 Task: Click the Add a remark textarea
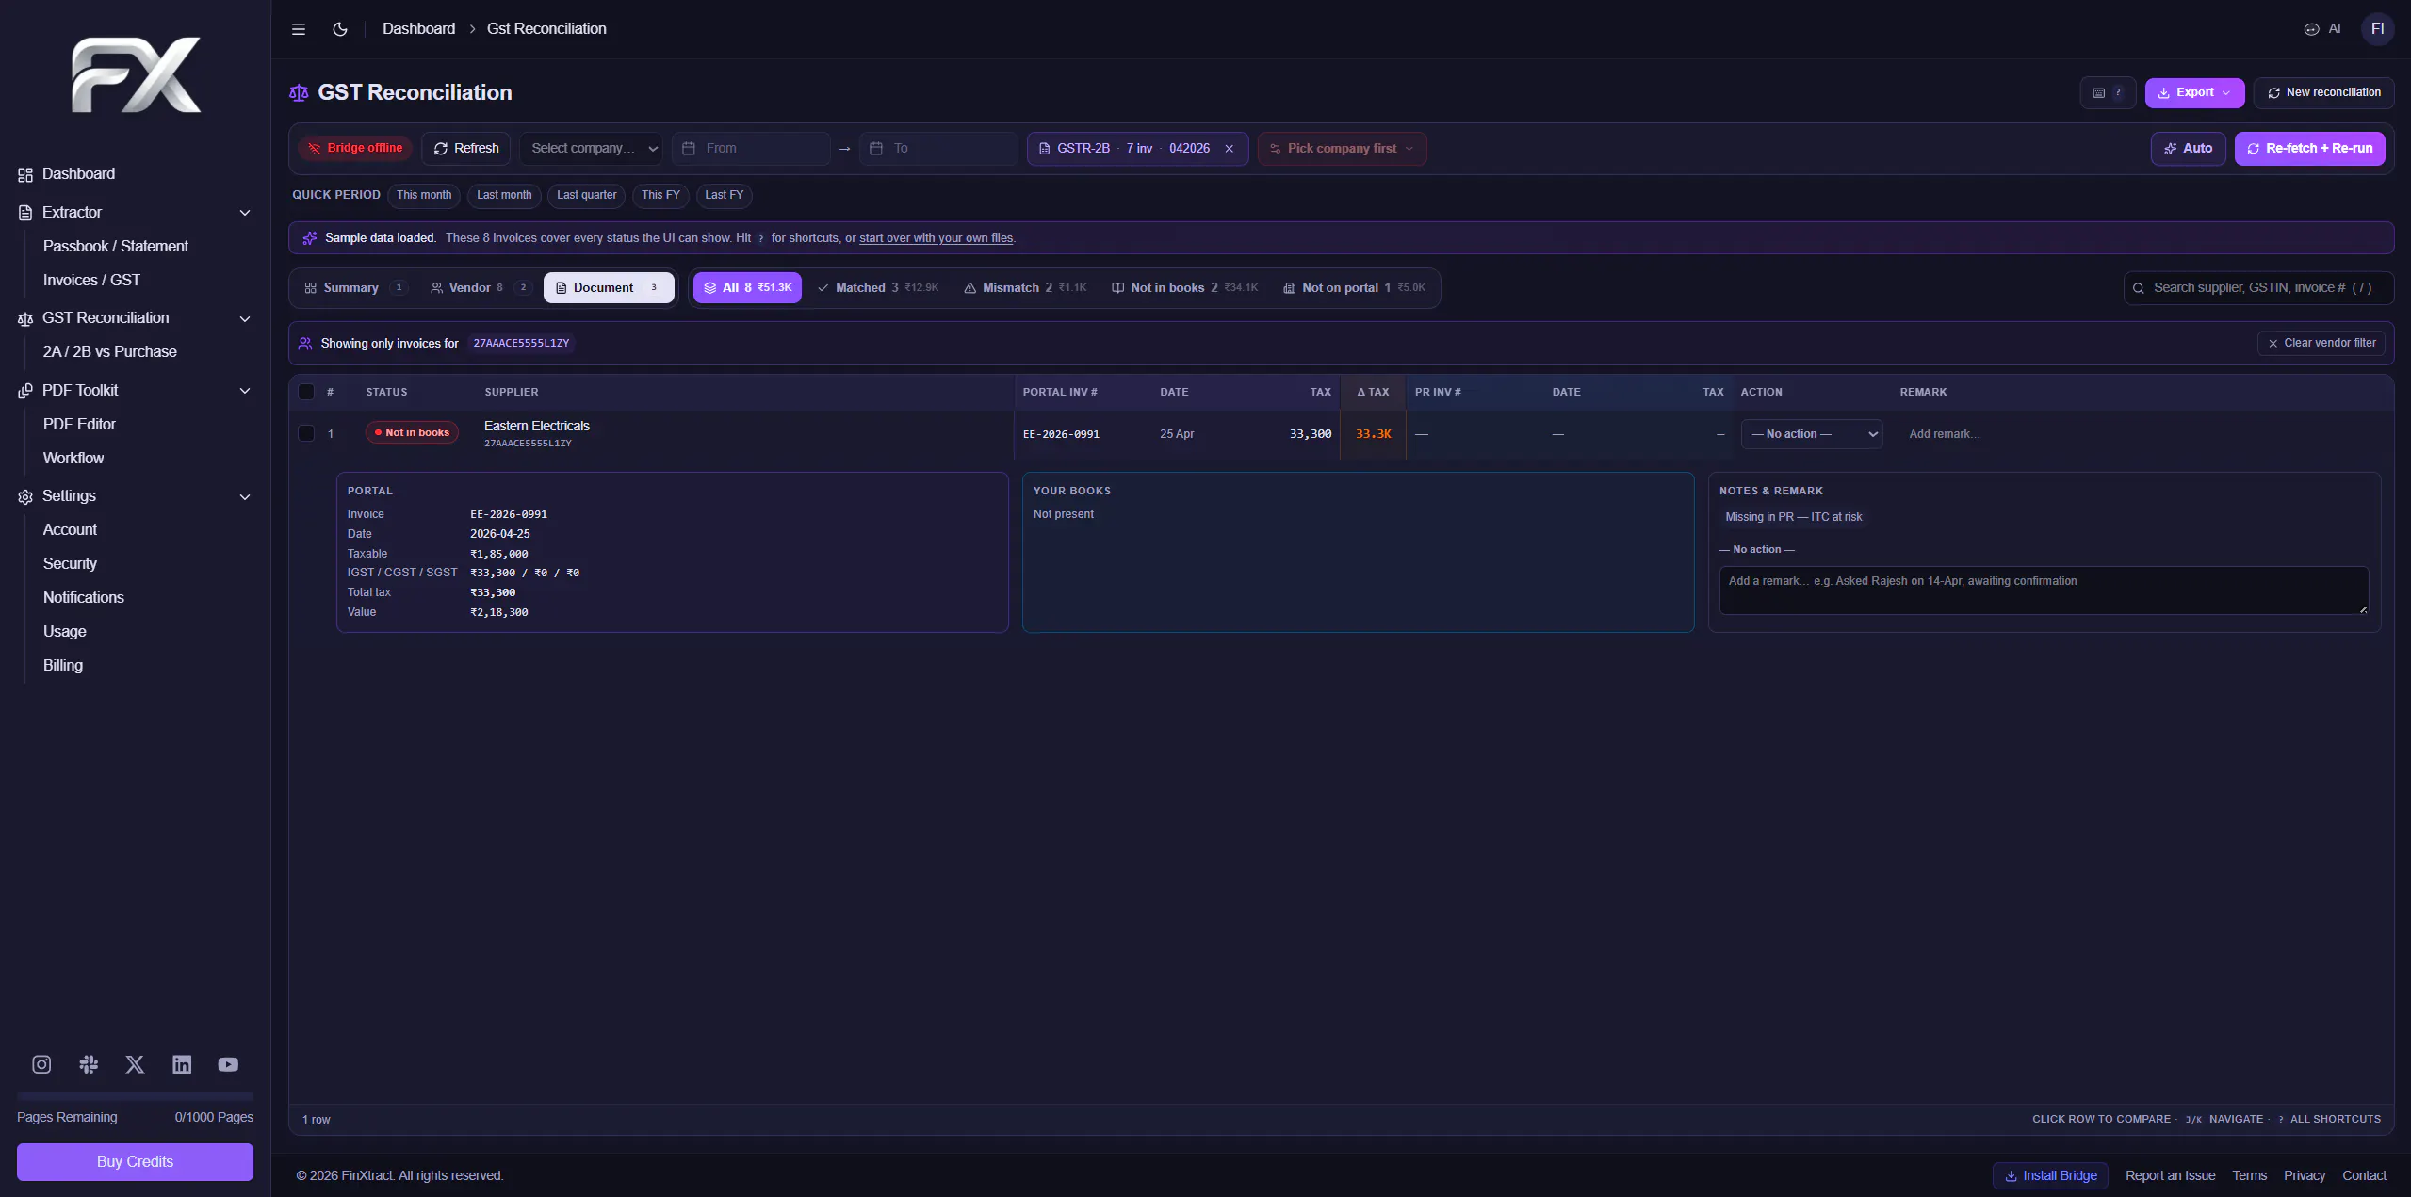2044,590
